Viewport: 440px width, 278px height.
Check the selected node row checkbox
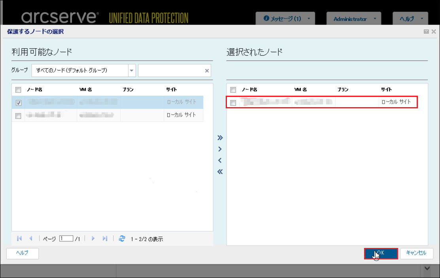[x=233, y=103]
